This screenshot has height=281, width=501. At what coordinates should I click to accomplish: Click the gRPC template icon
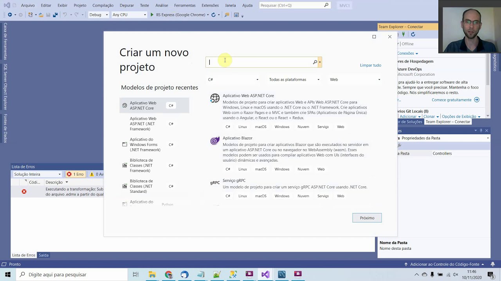tap(215, 183)
